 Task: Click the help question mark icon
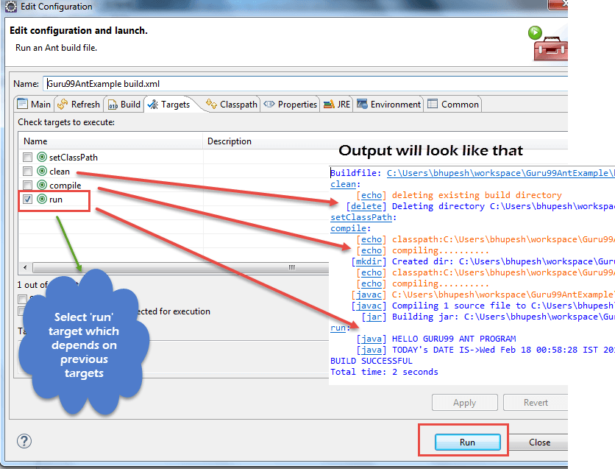pyautogui.click(x=24, y=441)
